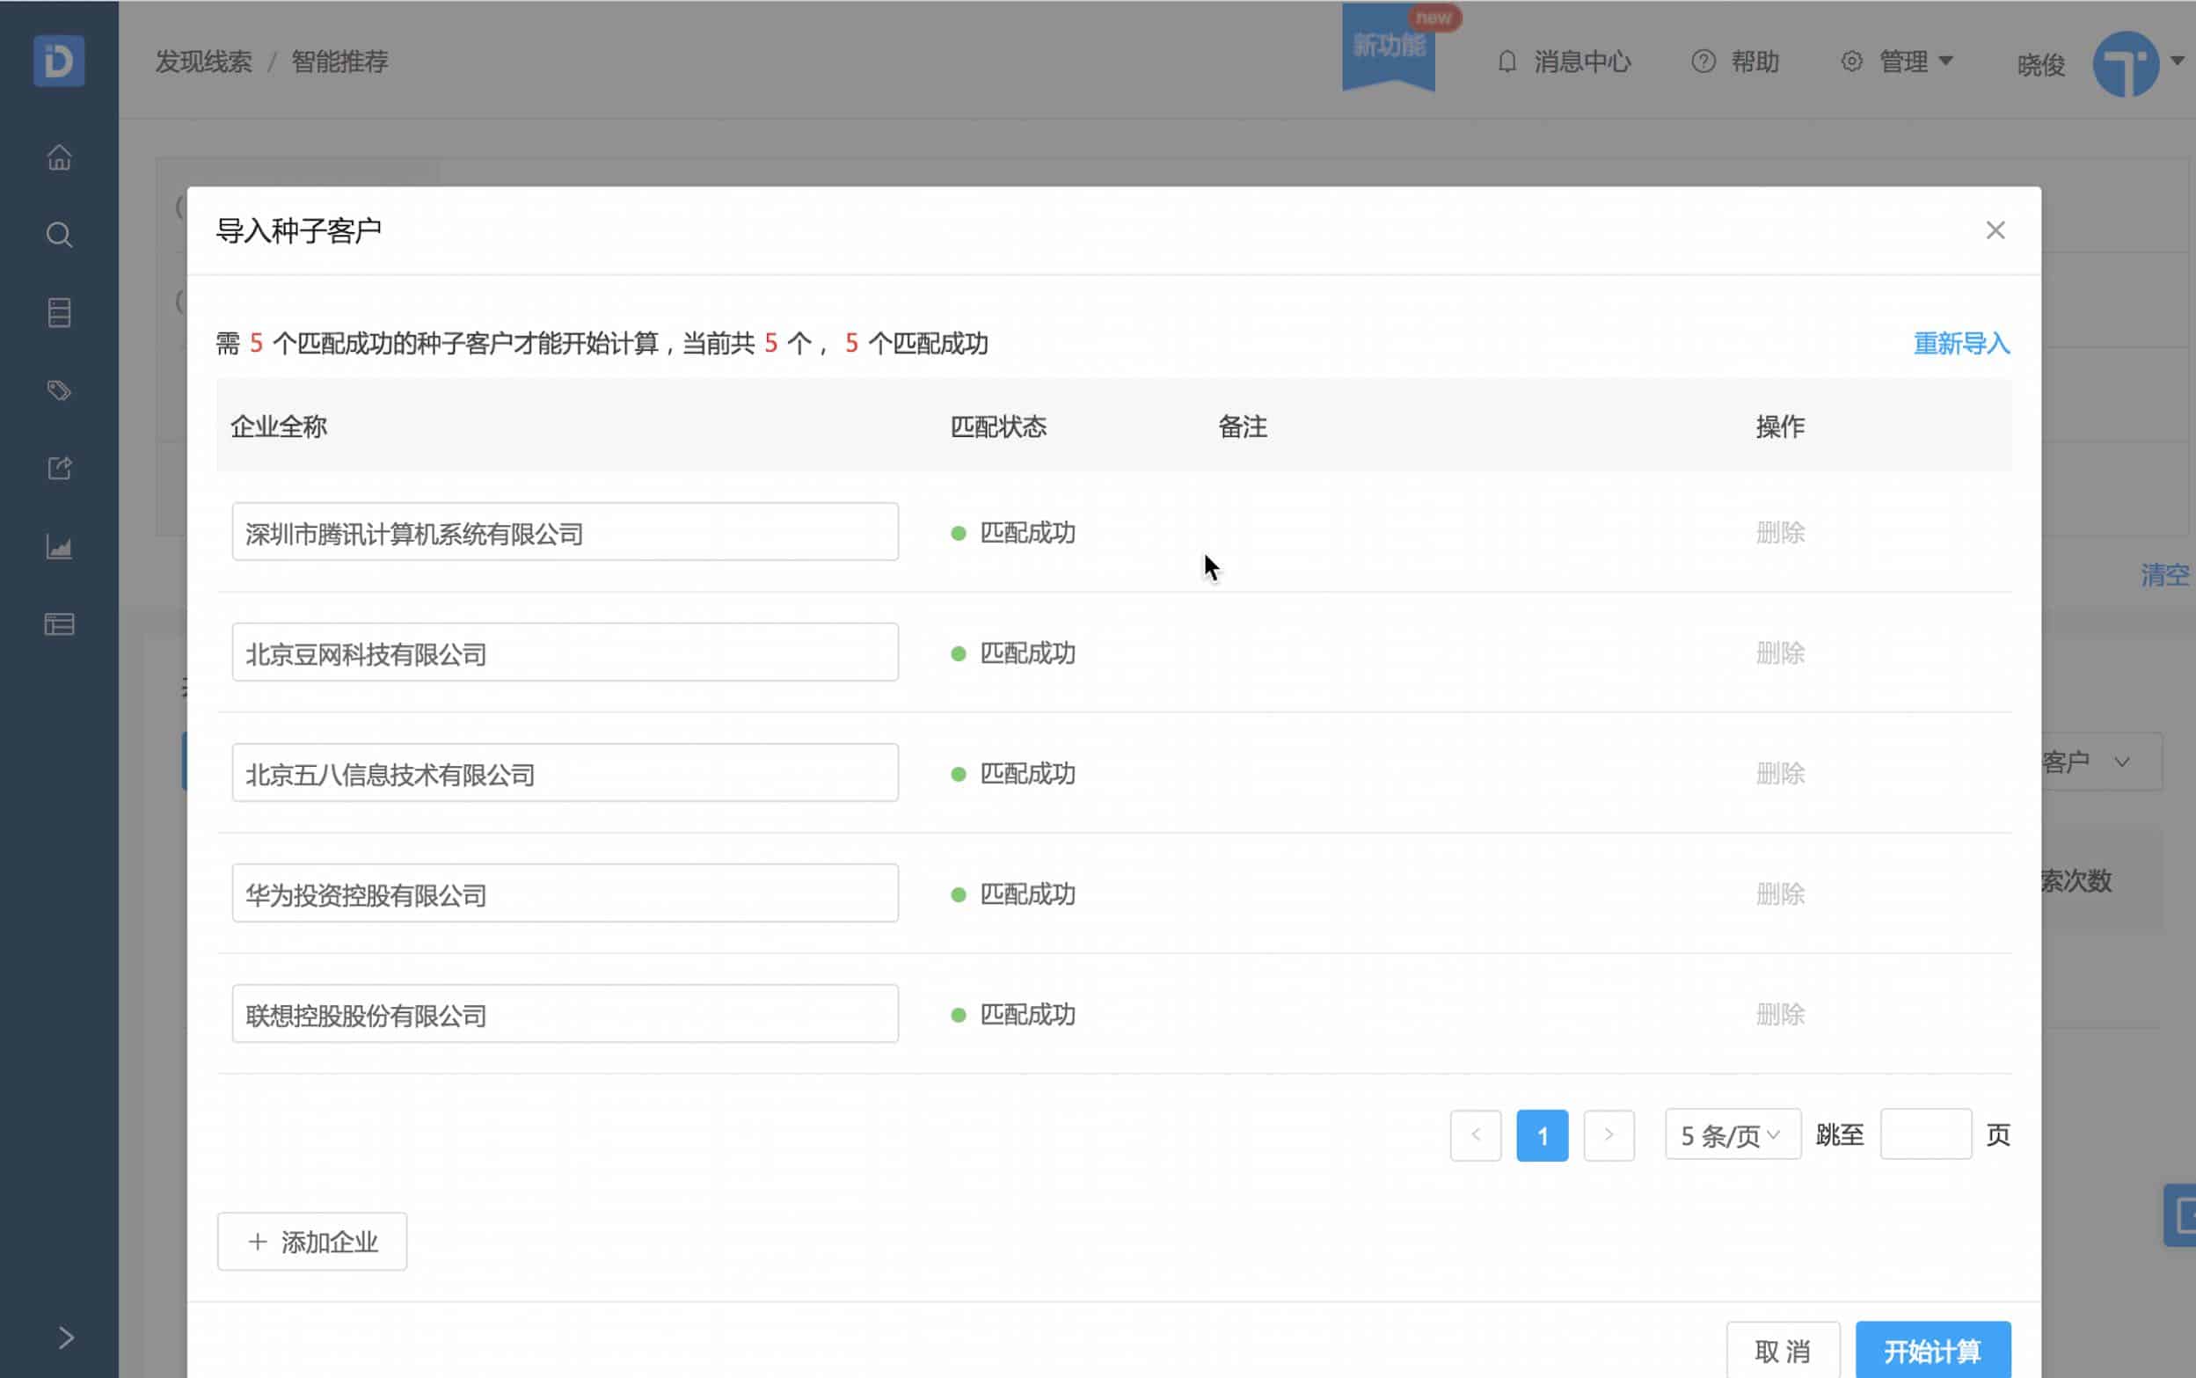
Task: Open the tags icon in the sidebar
Action: pyautogui.click(x=59, y=390)
